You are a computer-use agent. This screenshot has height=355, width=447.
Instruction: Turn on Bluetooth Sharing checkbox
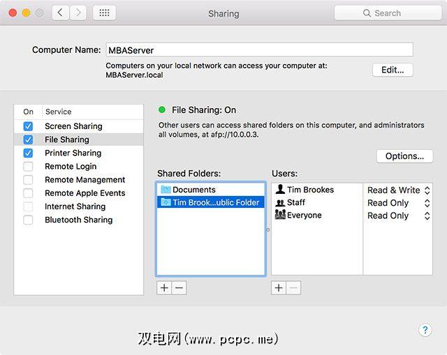[x=28, y=220]
